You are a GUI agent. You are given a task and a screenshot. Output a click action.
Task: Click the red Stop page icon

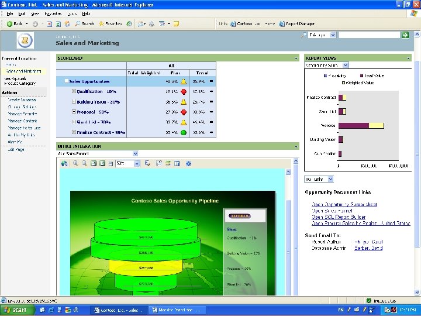click(50, 24)
